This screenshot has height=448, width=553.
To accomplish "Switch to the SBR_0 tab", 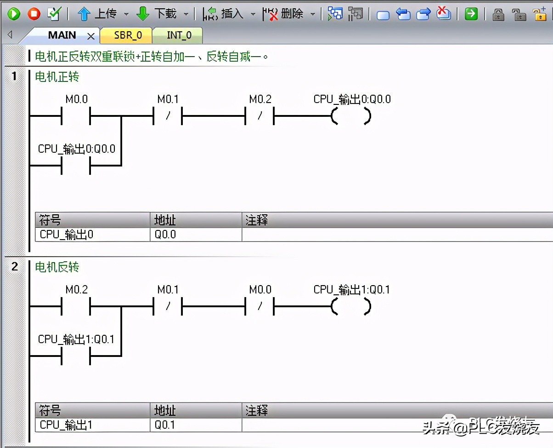I will (128, 35).
